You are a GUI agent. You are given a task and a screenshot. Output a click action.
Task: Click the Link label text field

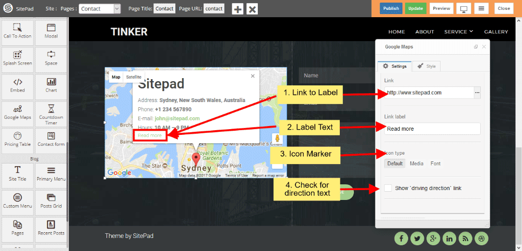pos(432,129)
